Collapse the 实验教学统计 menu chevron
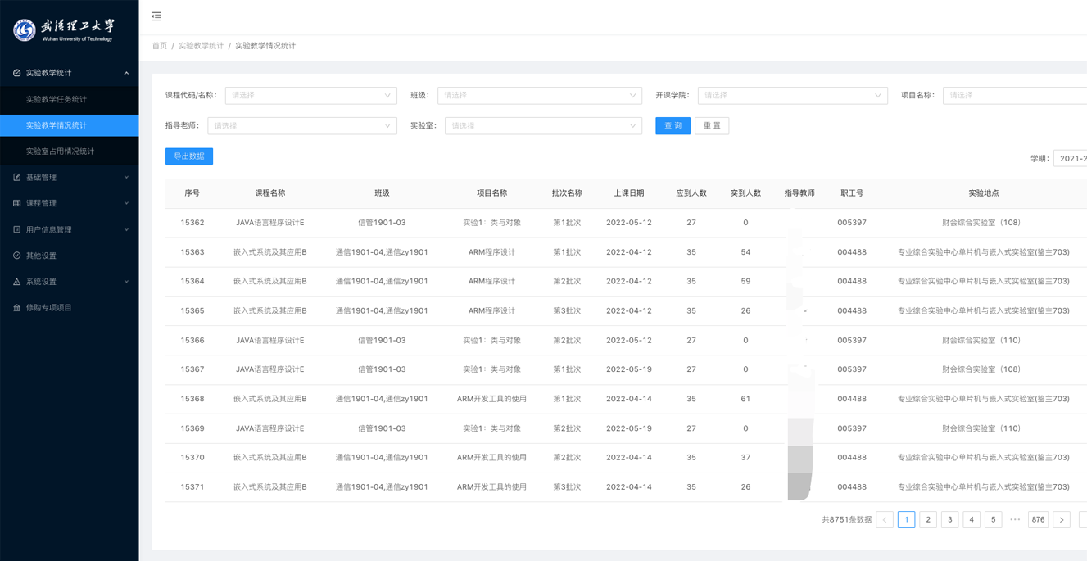The width and height of the screenshot is (1087, 561). click(126, 73)
